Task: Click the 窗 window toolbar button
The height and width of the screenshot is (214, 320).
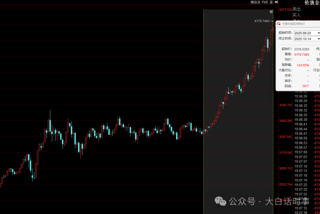Action: 271,2
